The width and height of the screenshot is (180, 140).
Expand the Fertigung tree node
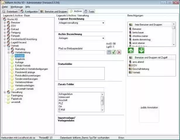pos(5,32)
